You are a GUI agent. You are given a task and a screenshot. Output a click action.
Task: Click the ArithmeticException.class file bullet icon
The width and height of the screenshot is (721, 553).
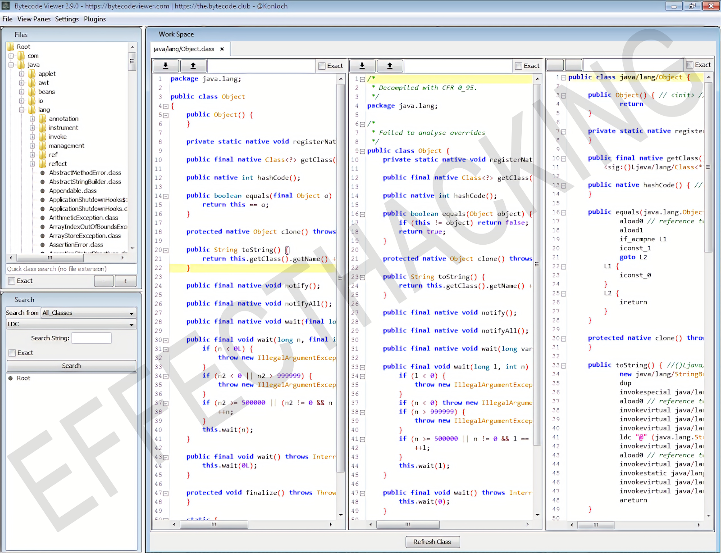(x=42, y=218)
